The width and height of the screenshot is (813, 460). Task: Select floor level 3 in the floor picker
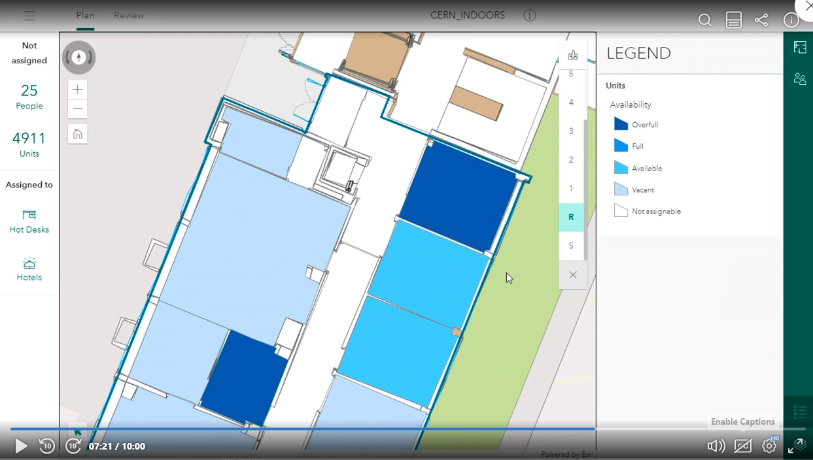click(571, 131)
